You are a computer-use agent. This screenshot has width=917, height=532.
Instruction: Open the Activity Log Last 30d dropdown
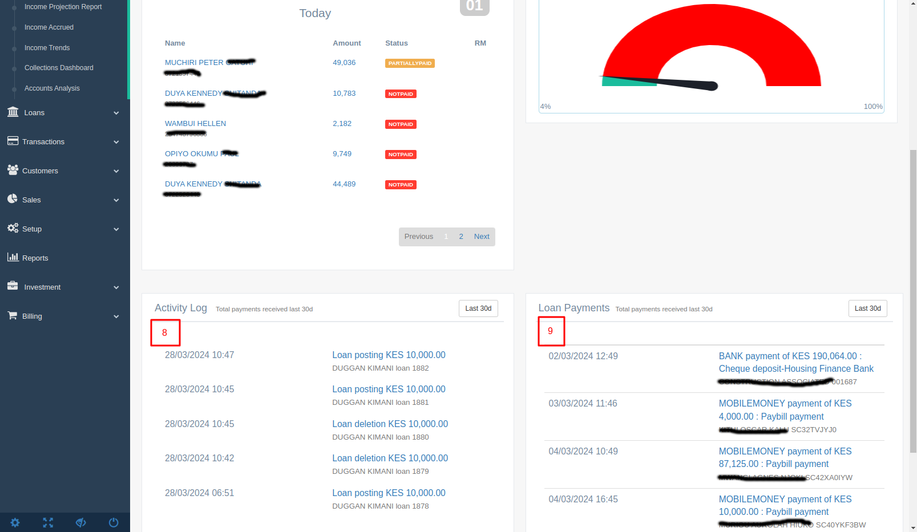click(x=478, y=308)
